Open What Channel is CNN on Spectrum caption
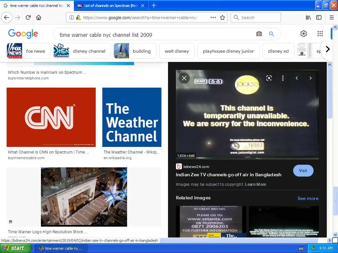The image size is (338, 253). [x=49, y=152]
